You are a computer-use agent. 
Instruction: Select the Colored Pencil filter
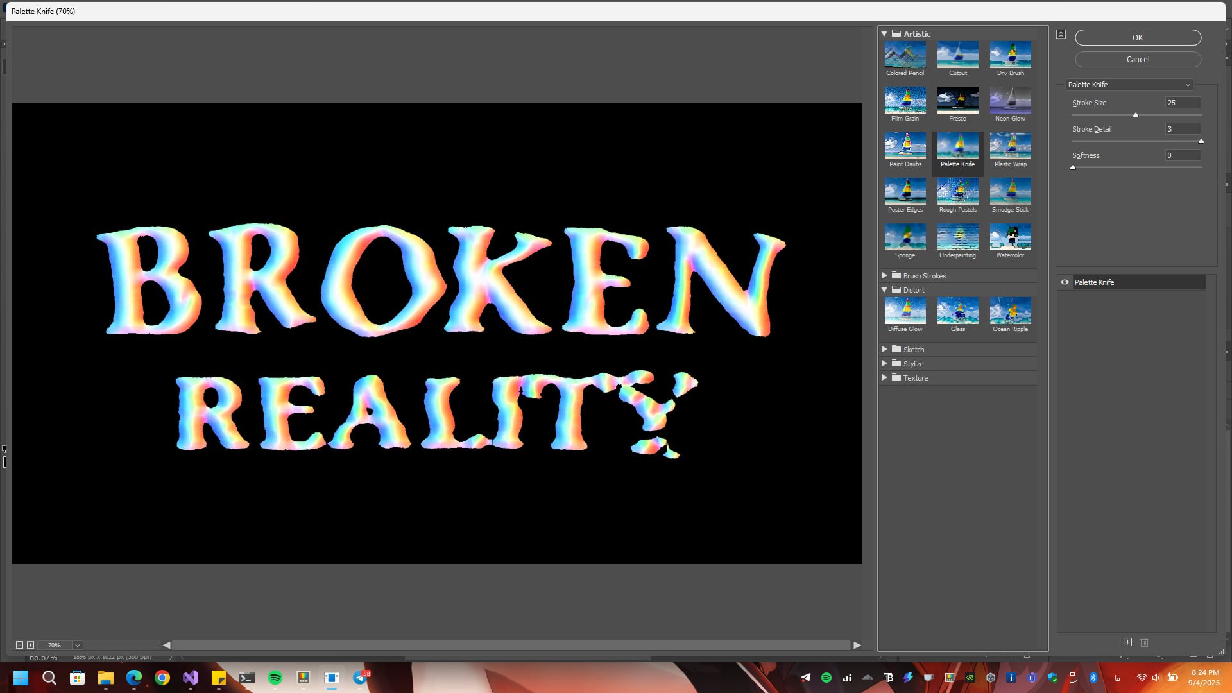tap(905, 55)
